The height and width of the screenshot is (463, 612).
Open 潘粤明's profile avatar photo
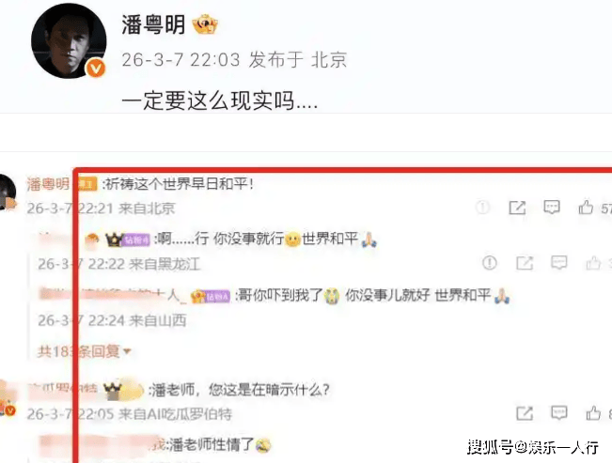pos(69,40)
